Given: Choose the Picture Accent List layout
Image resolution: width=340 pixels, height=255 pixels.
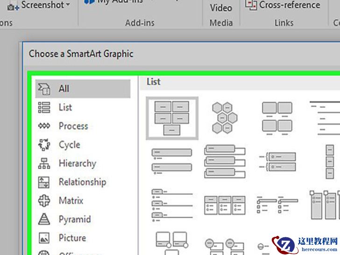Looking at the screenshot, I should click(325, 205).
